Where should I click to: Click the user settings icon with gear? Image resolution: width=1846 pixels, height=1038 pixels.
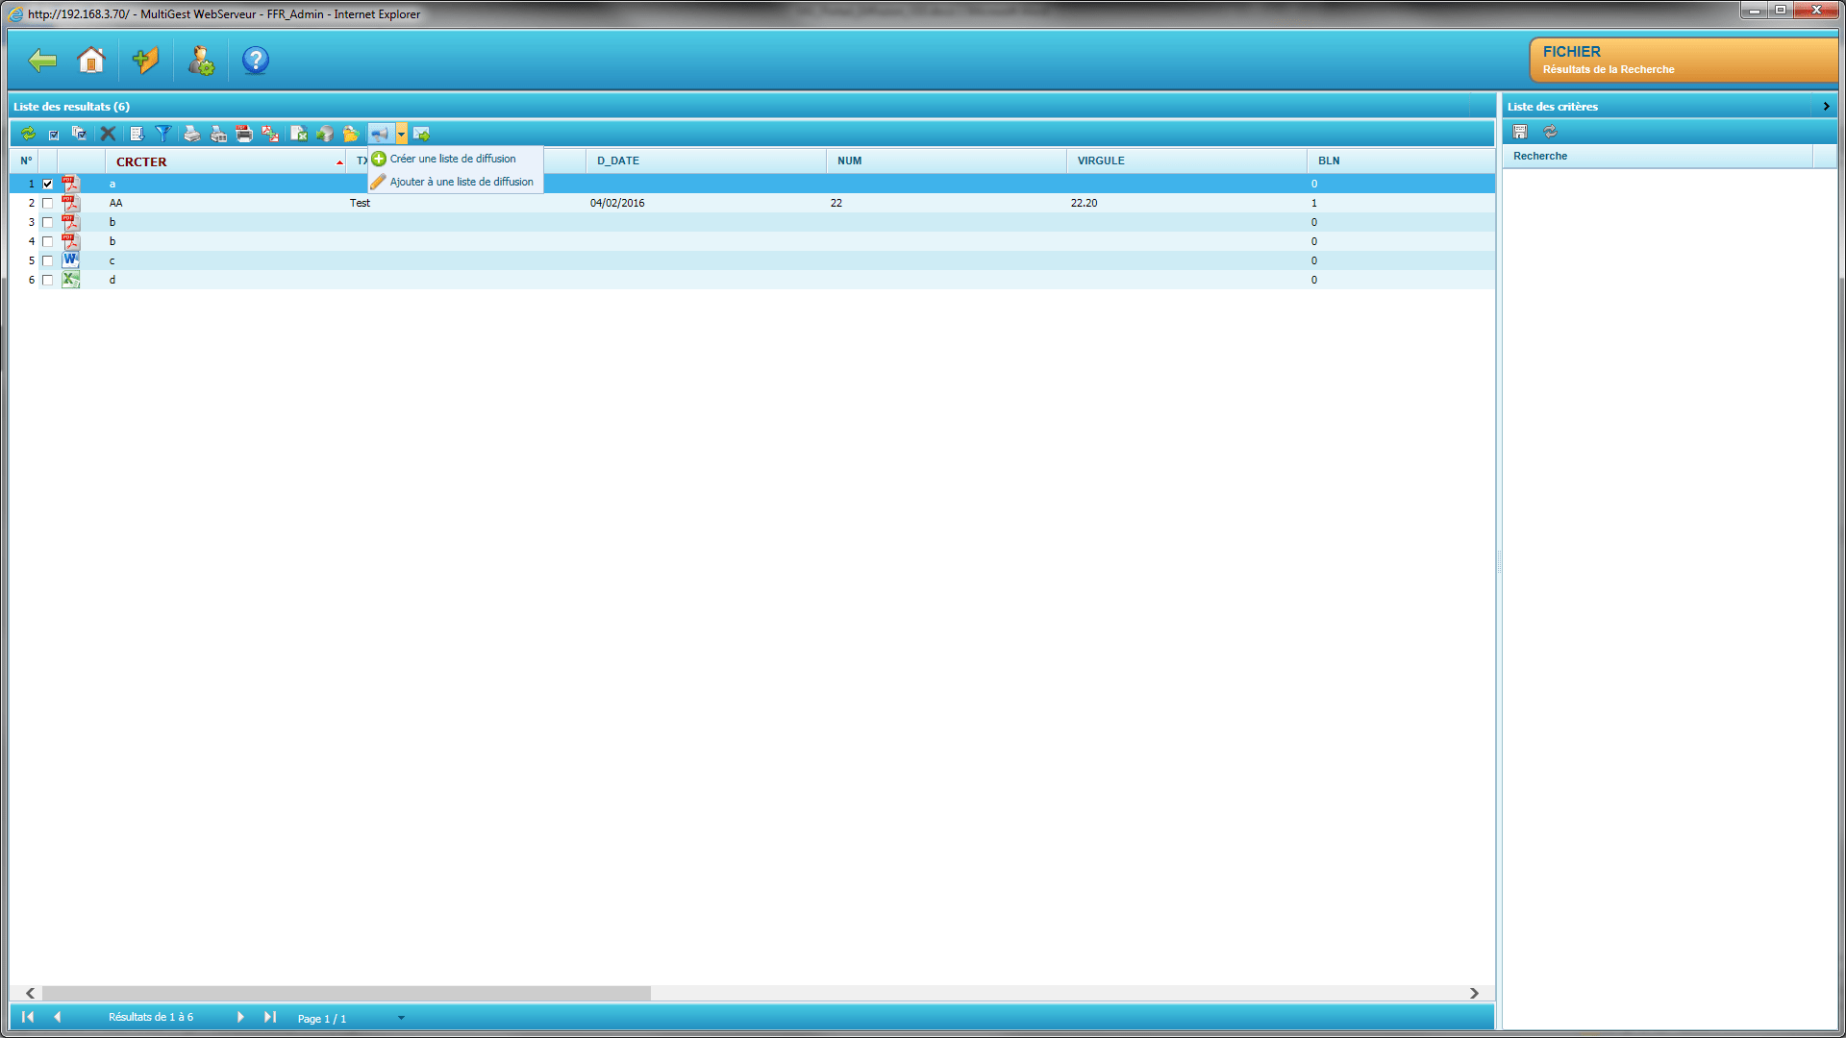[x=201, y=61]
